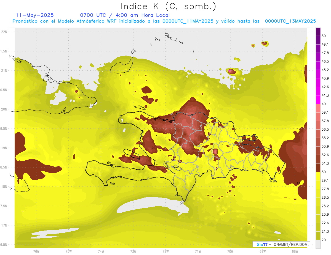Click the colorbar value "36.5"
The width and height of the screenshot is (331, 255).
click(325, 129)
